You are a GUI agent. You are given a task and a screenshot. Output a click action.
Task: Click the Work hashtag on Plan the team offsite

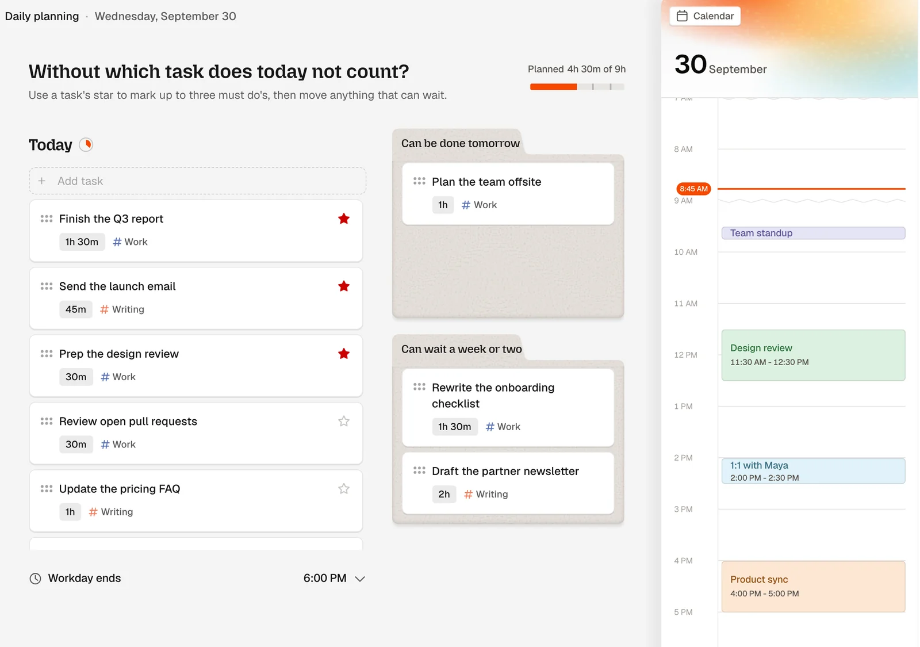[479, 205]
